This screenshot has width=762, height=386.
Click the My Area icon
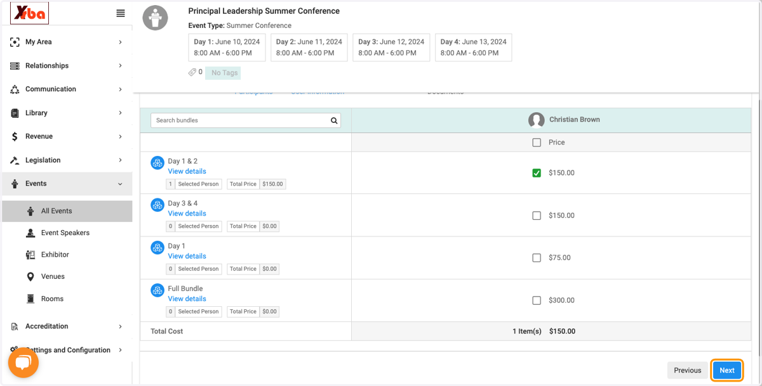point(15,42)
